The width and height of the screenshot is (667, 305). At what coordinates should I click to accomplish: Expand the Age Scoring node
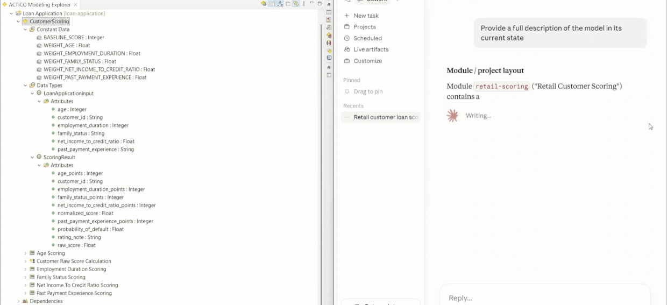click(x=25, y=253)
